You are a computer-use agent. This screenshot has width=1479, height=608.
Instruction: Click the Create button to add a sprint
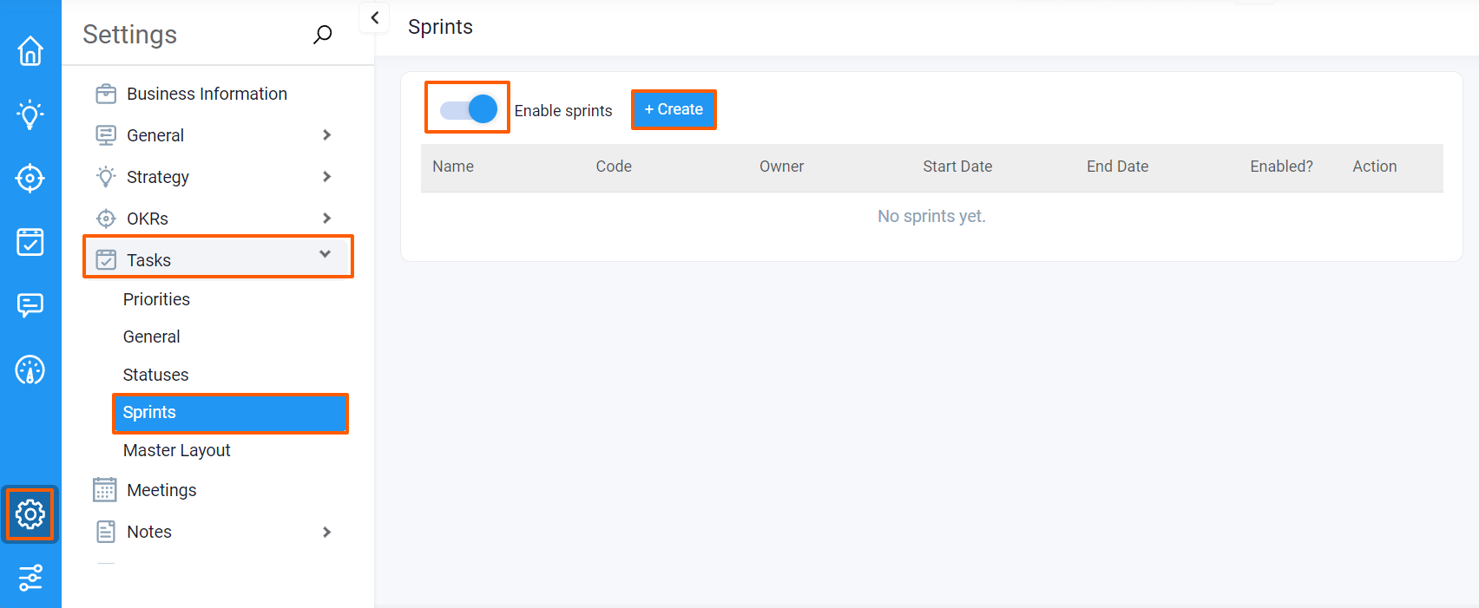pyautogui.click(x=674, y=109)
